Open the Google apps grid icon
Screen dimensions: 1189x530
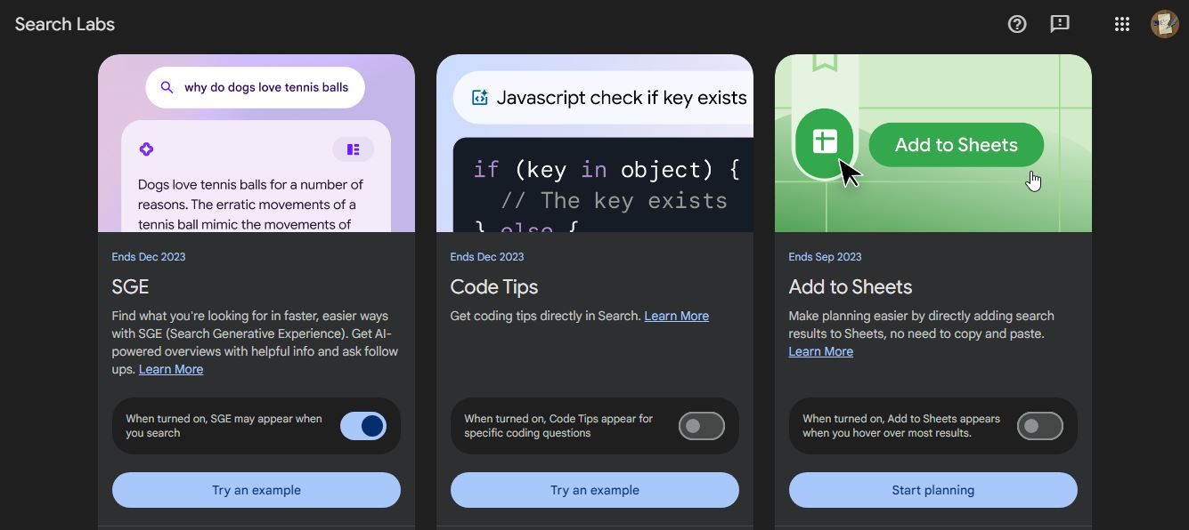coord(1122,24)
